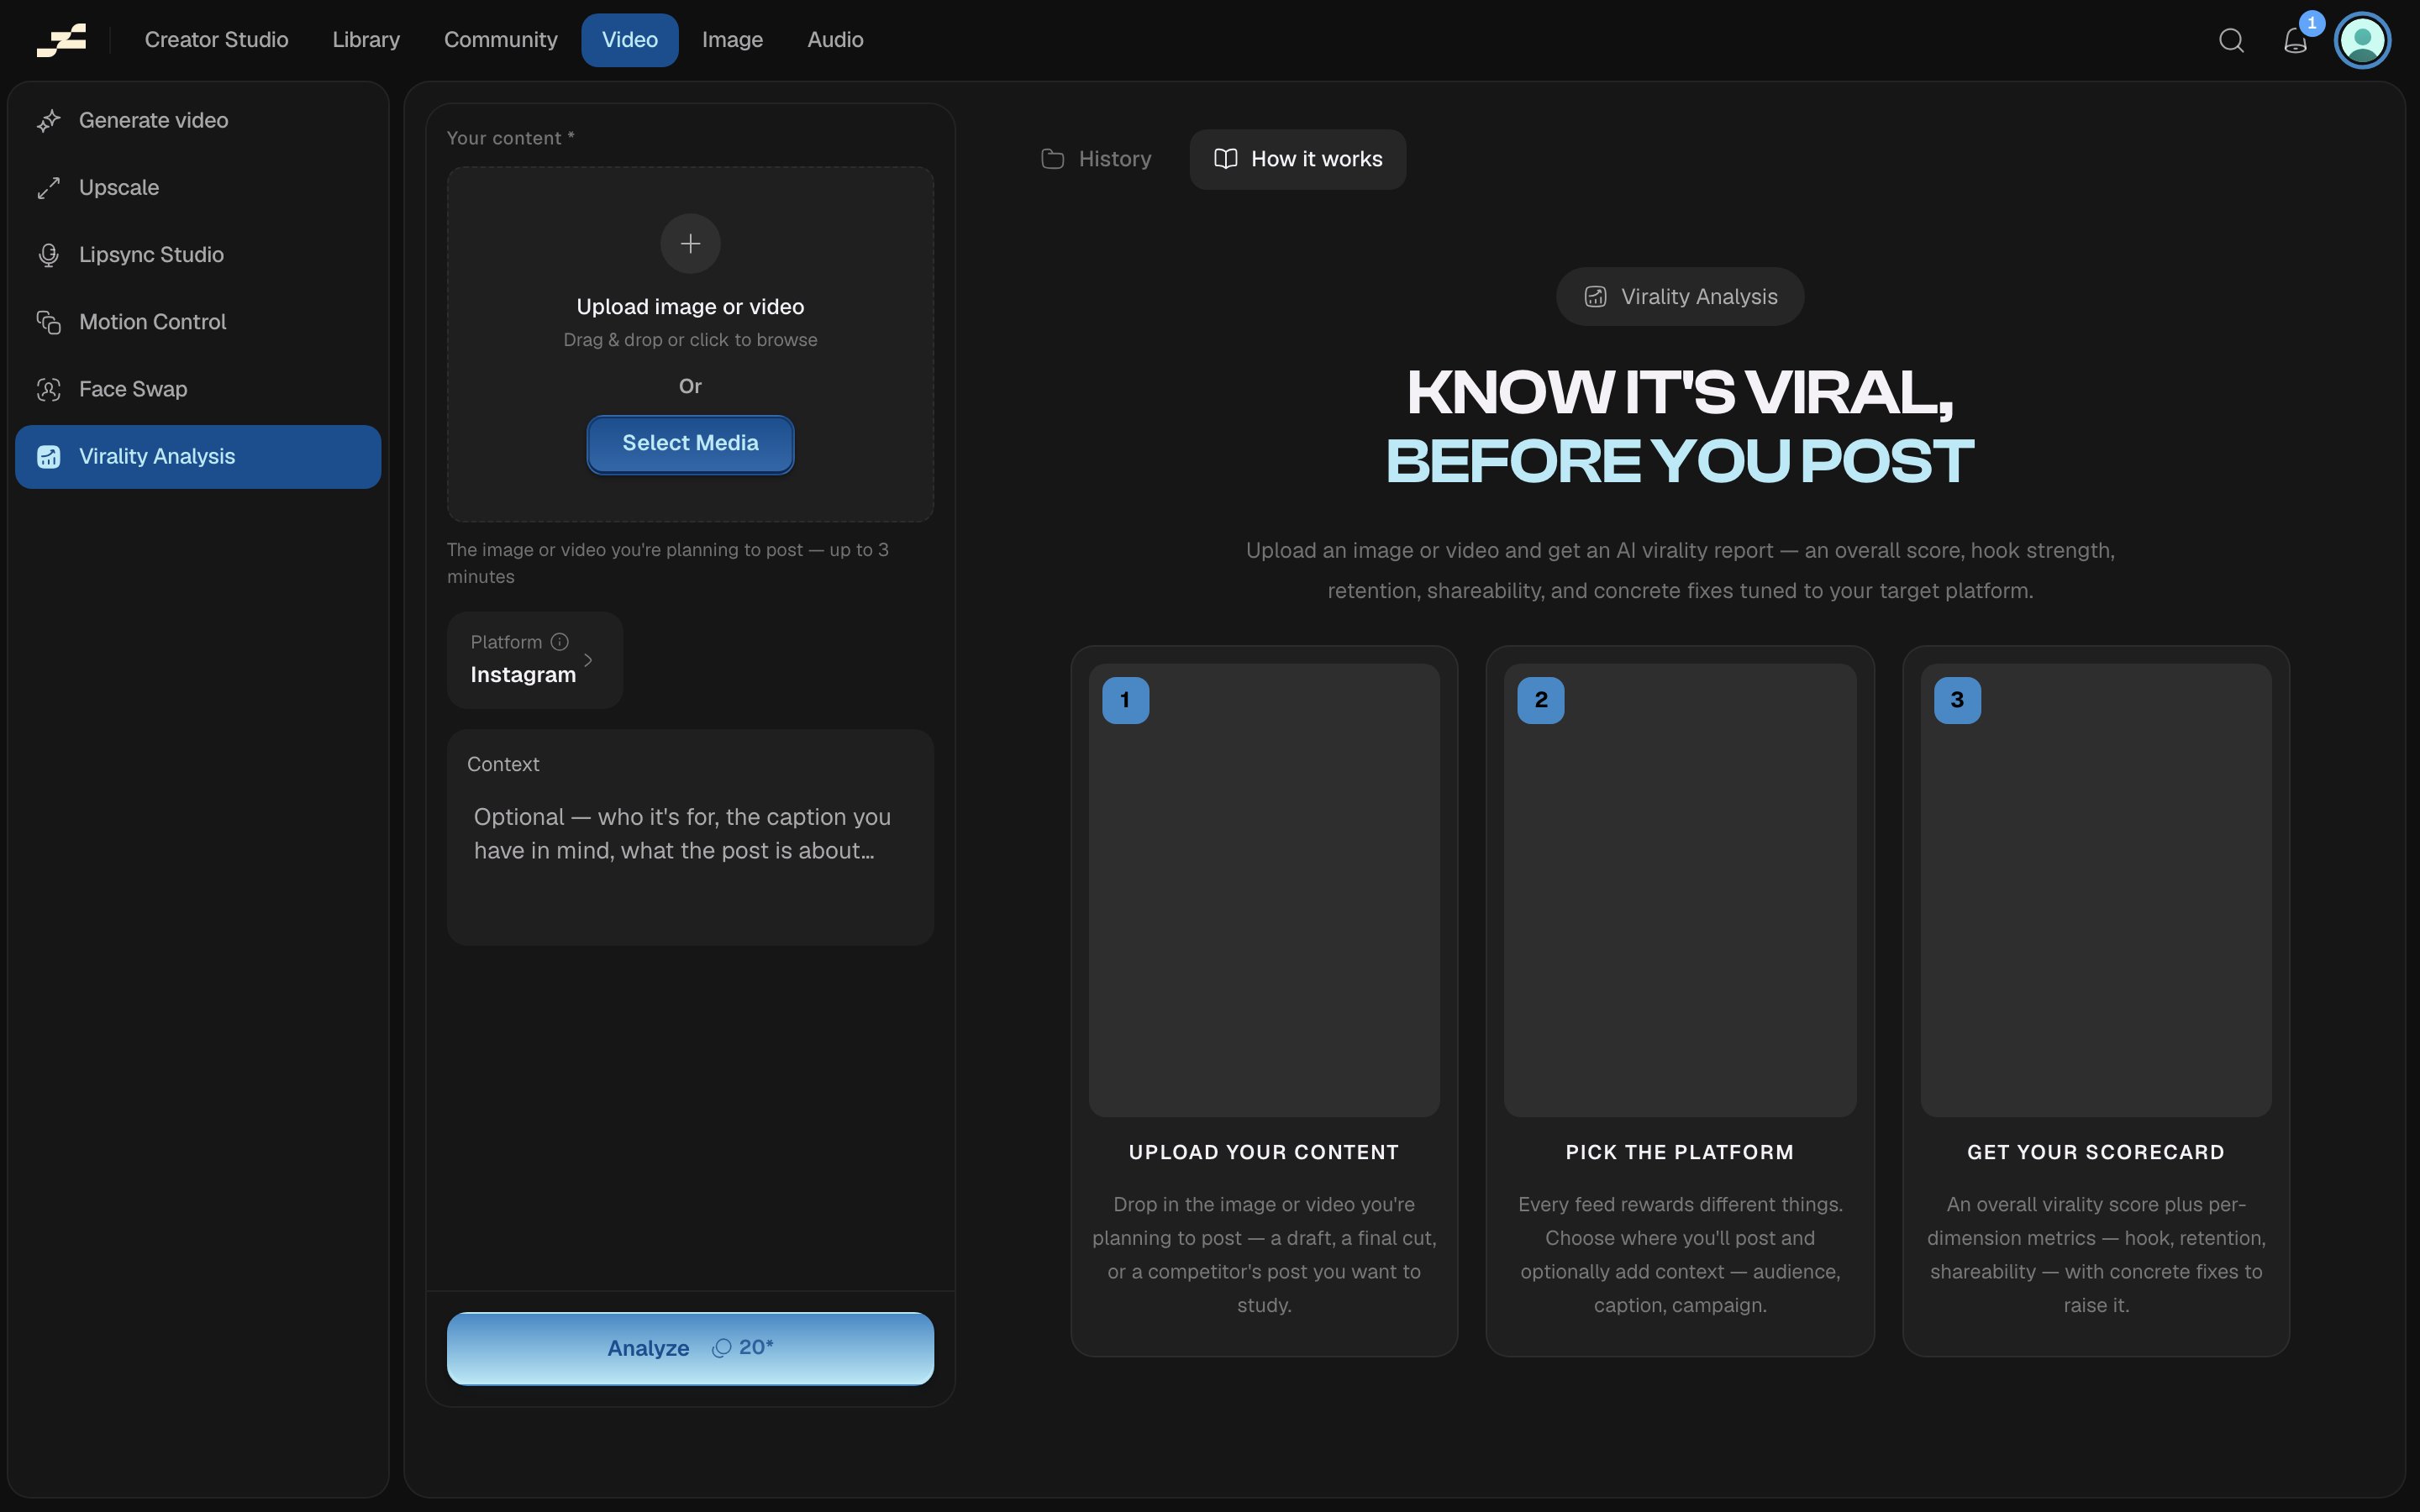The width and height of the screenshot is (2420, 1512).
Task: Click the Face Swap icon
Action: coord(48,389)
